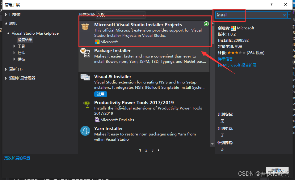Click the results list scroll down arrow
This screenshot has width=295, height=180.
click(212, 144)
